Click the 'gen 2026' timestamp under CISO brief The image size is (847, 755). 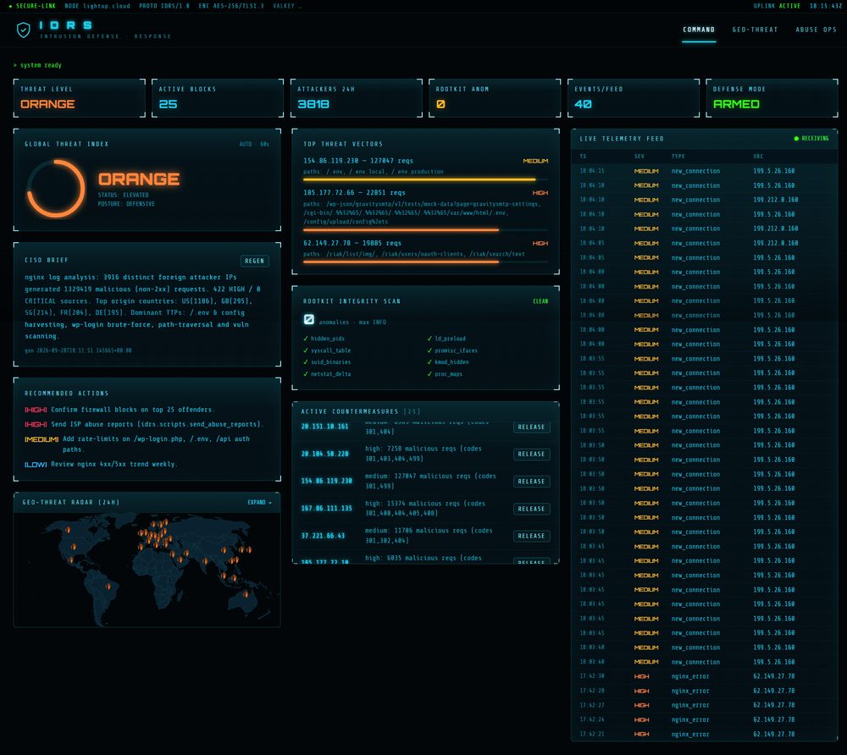tap(78, 350)
